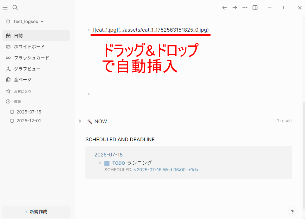Open recent page 2025-12-01 in sidebar
Screen dimensions: 305x219
(28, 121)
